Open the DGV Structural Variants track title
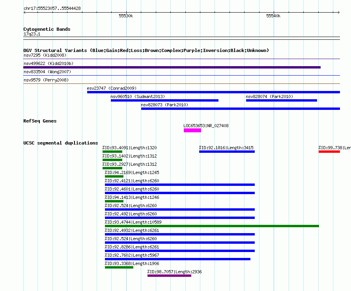351x291 pixels. point(146,50)
